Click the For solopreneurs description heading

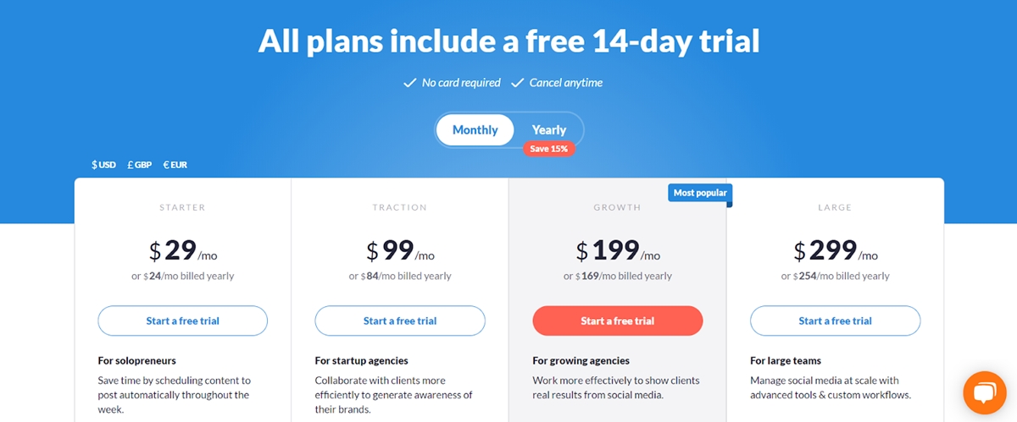click(x=137, y=360)
